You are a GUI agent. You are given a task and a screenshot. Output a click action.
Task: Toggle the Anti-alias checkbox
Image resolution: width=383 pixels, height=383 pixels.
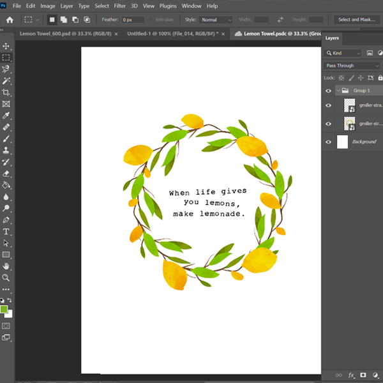click(x=151, y=20)
